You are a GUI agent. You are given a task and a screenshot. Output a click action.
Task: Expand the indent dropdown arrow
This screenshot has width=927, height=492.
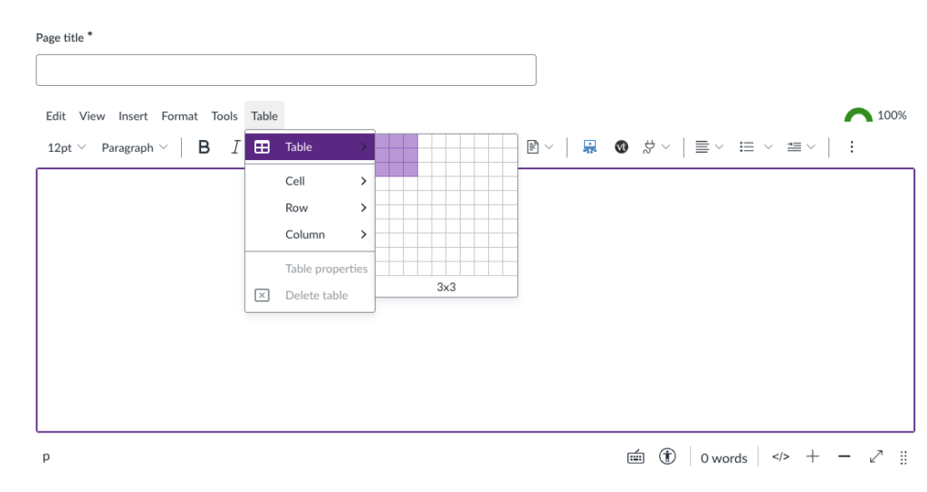tap(810, 147)
